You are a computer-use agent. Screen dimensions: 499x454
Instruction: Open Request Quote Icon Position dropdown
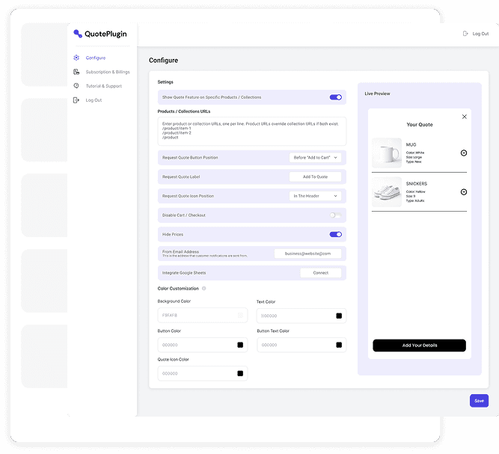point(315,196)
